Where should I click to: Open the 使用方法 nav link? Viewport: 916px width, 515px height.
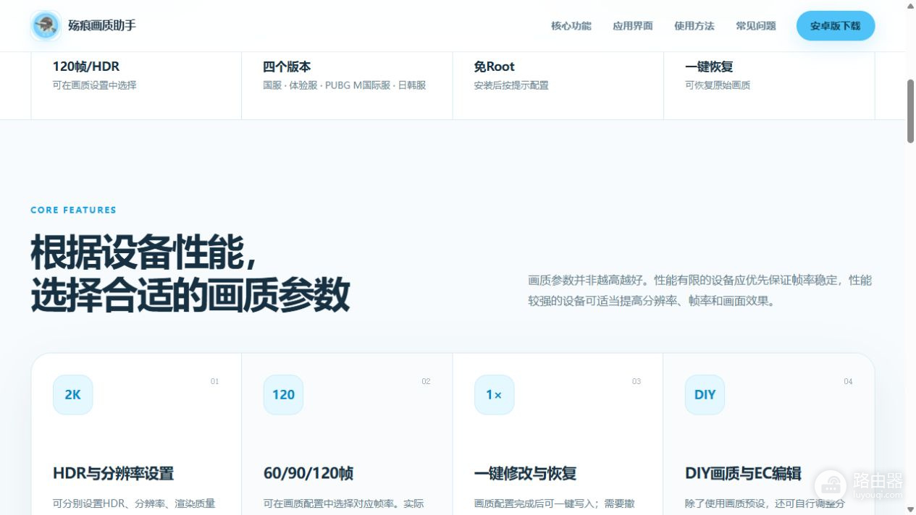[x=694, y=26]
